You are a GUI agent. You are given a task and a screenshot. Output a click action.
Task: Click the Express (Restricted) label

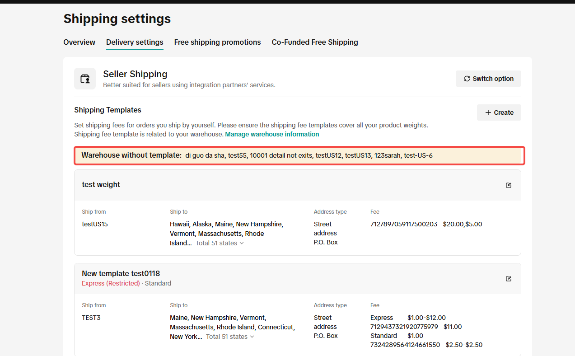pyautogui.click(x=111, y=283)
